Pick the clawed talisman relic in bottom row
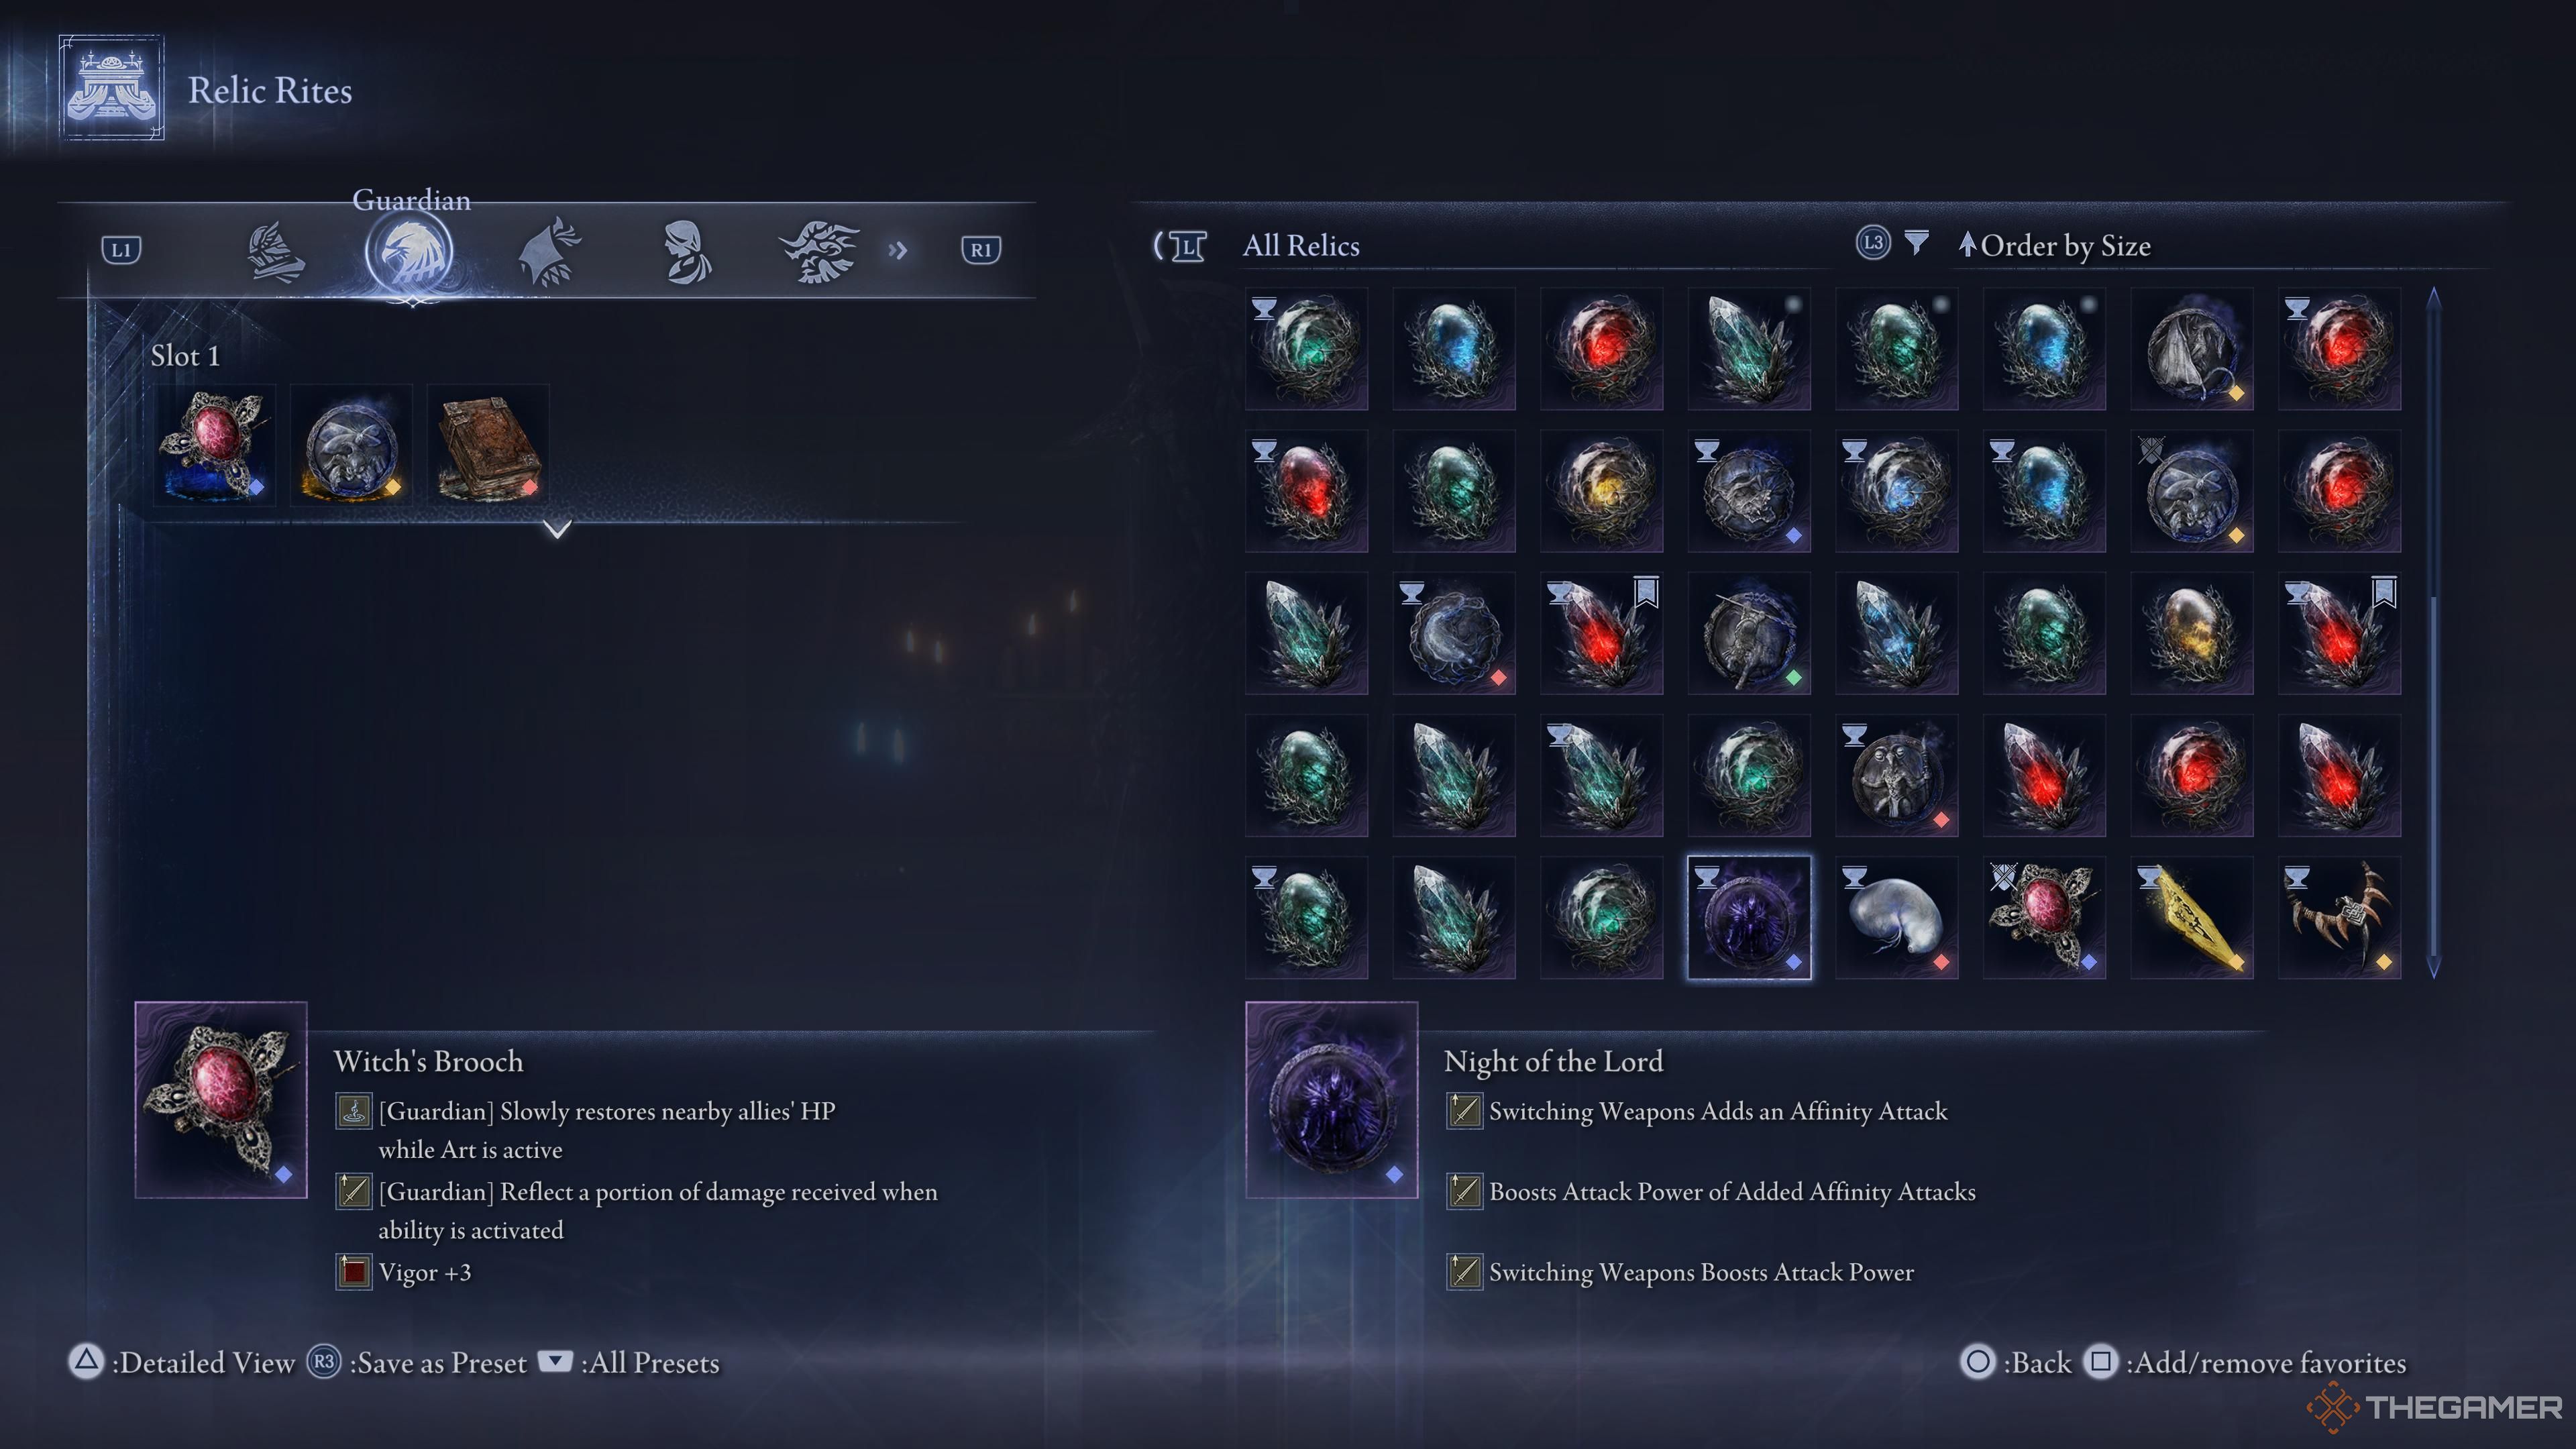The width and height of the screenshot is (2576, 1449). click(x=2339, y=917)
